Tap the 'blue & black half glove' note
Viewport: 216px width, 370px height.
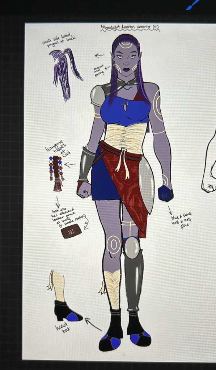[x=182, y=220]
